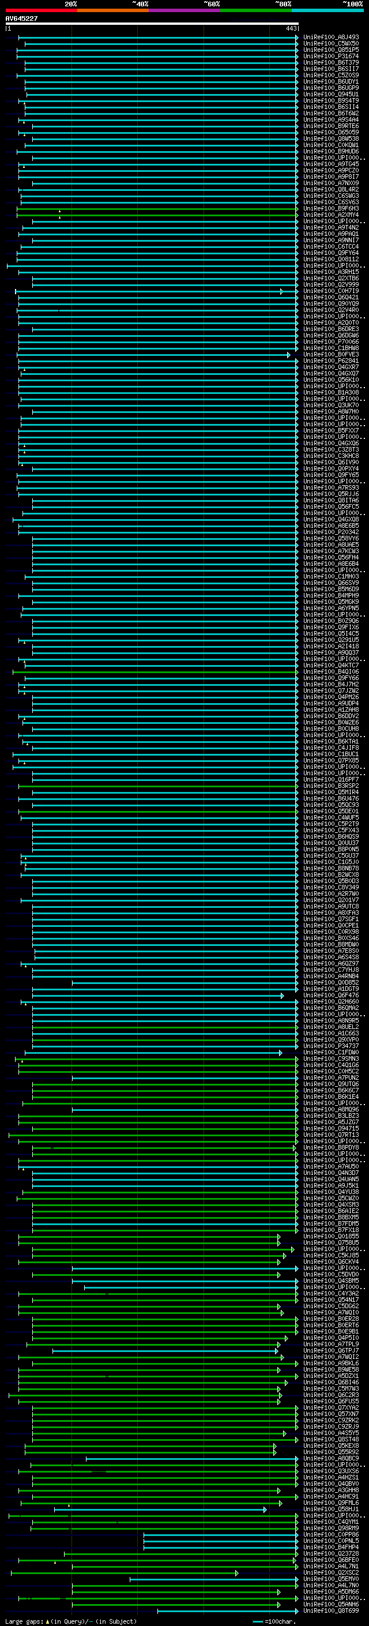Click the arrowhead ending the Q6F476 alignment

(282, 996)
